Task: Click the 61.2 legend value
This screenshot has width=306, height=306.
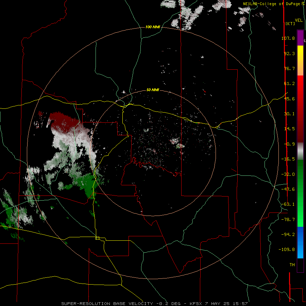Action: tap(289, 84)
